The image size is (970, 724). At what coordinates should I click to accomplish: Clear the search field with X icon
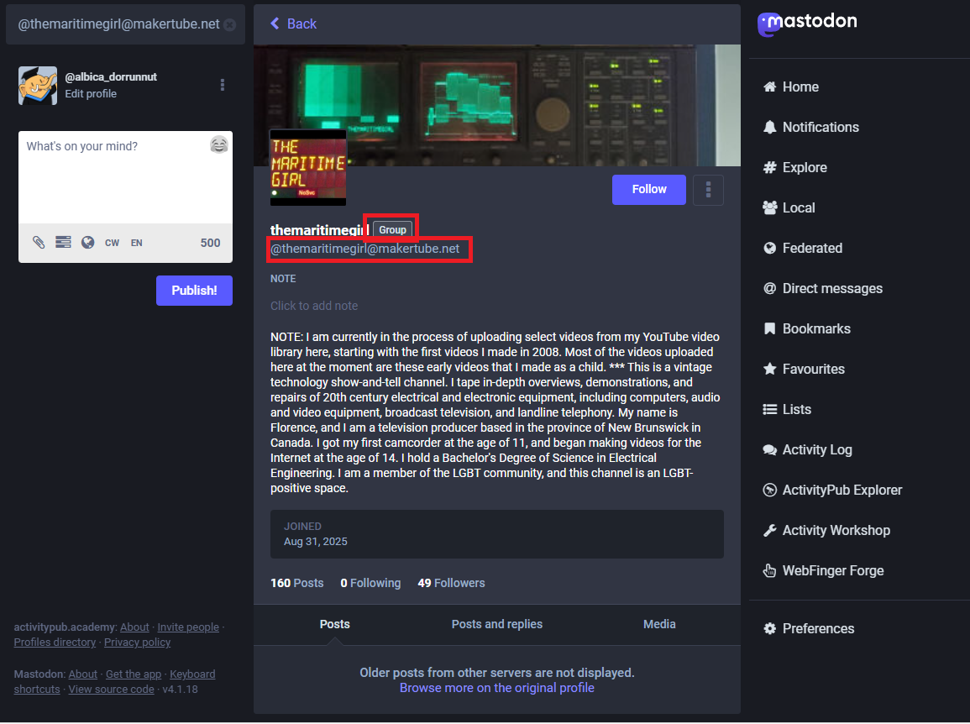coord(230,24)
